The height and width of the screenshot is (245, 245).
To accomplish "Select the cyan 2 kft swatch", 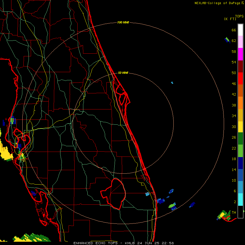I will coord(240,200).
